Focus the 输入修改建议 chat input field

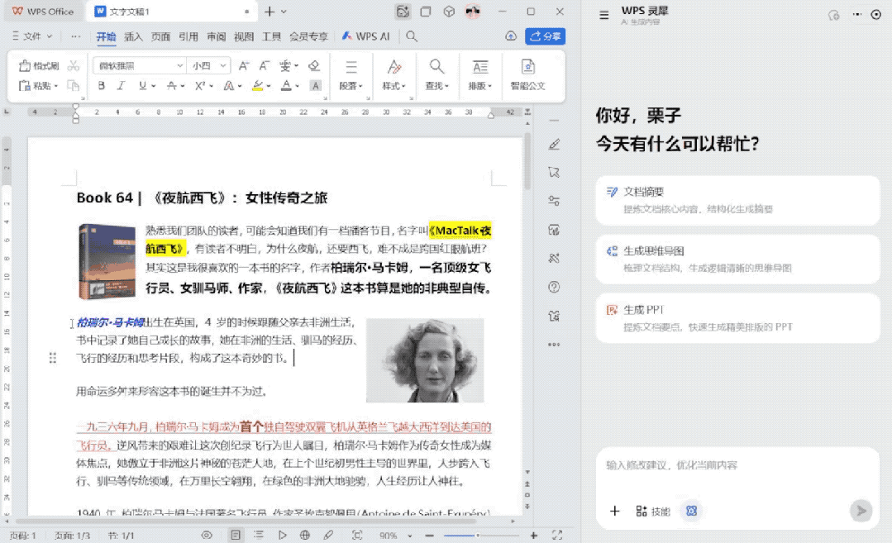tap(737, 465)
